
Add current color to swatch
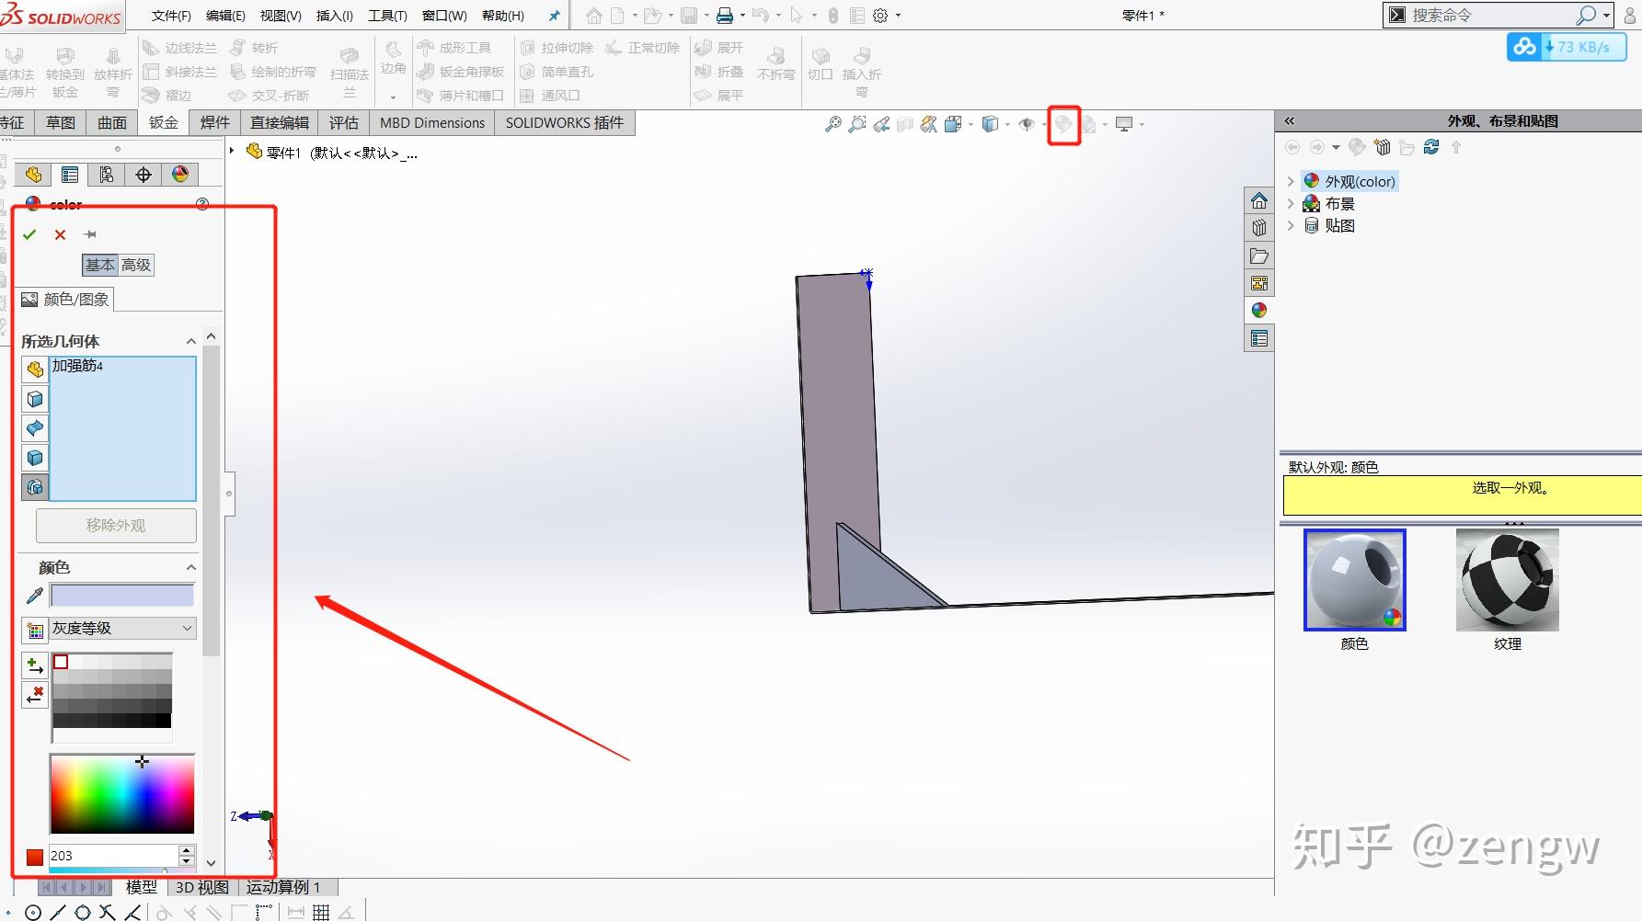click(35, 665)
